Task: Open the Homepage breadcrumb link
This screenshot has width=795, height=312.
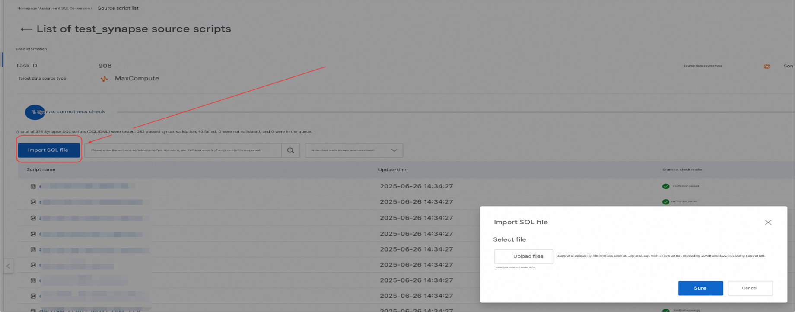Action: (x=27, y=8)
